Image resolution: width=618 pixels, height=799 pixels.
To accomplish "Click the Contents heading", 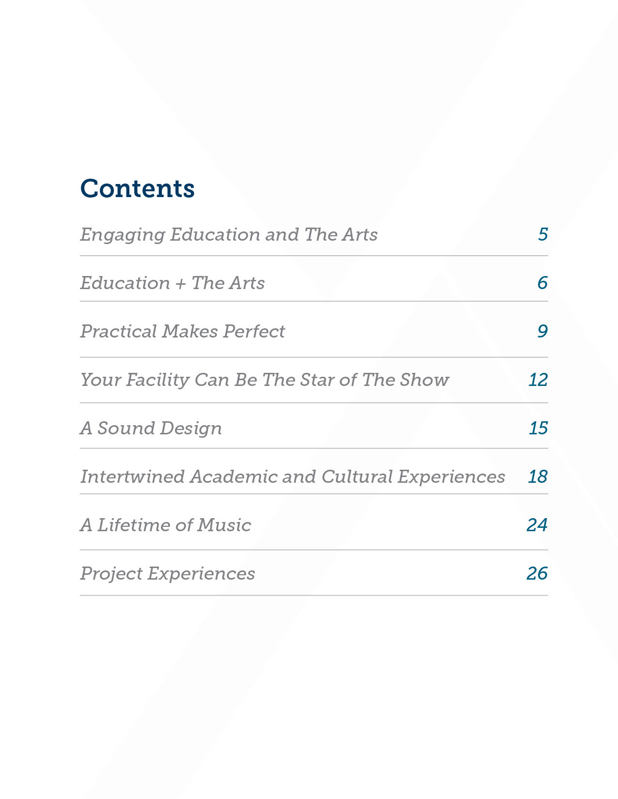I will click(138, 188).
